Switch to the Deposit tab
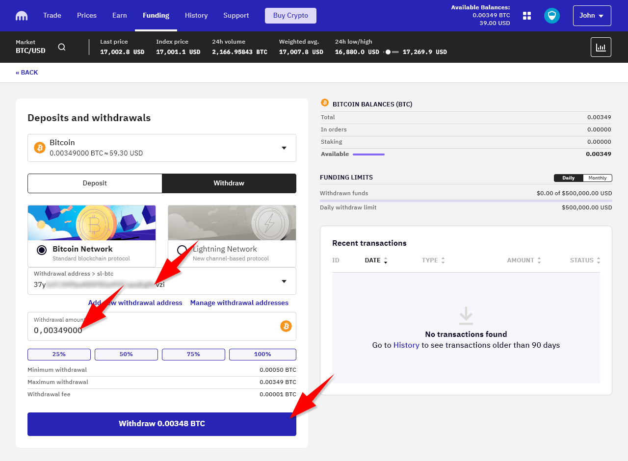Screen dimensions: 628x461 (x=95, y=183)
